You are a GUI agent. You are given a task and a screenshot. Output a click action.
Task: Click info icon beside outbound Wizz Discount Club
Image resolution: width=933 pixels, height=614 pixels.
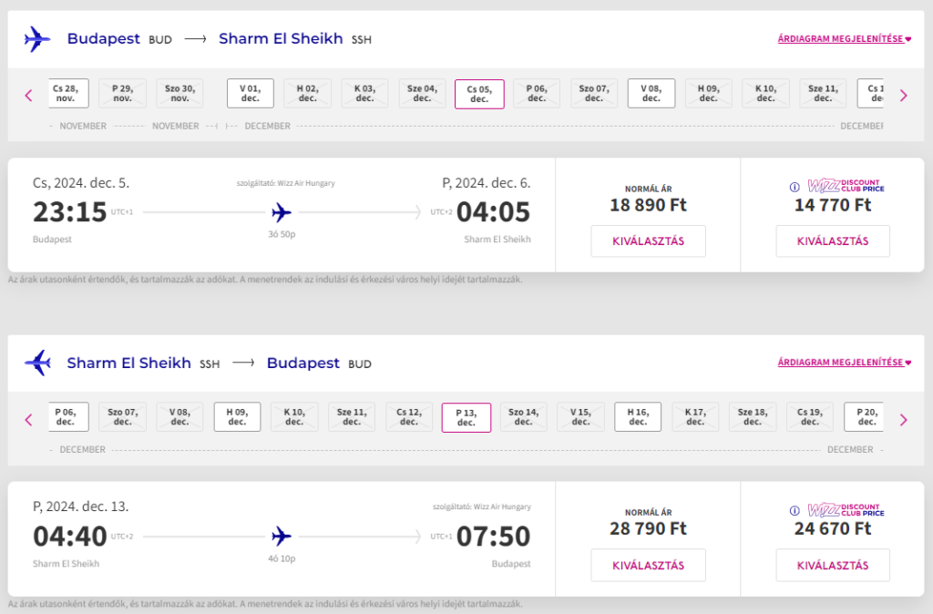point(795,187)
